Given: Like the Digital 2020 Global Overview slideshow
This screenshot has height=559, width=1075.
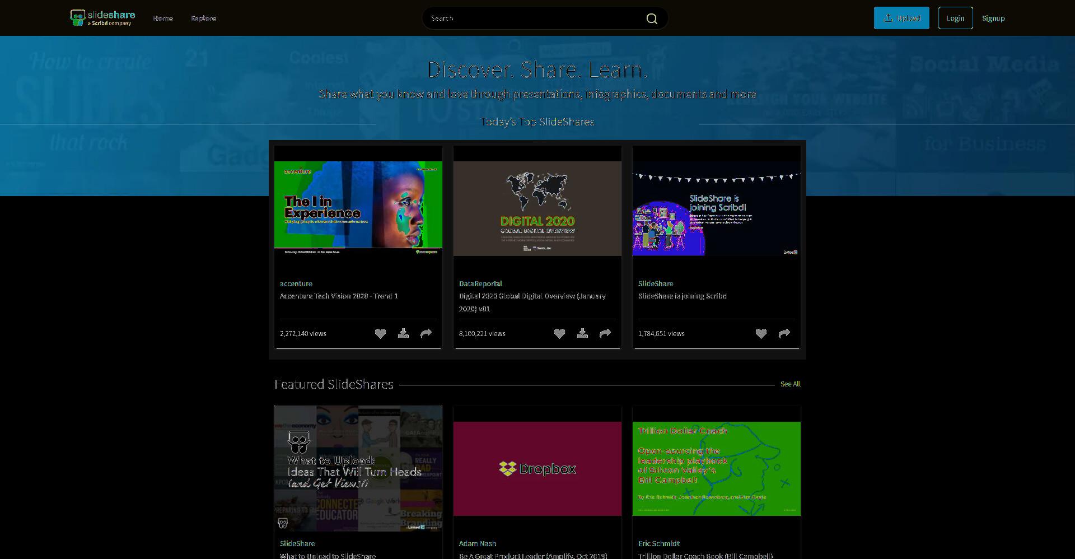Looking at the screenshot, I should (x=559, y=333).
